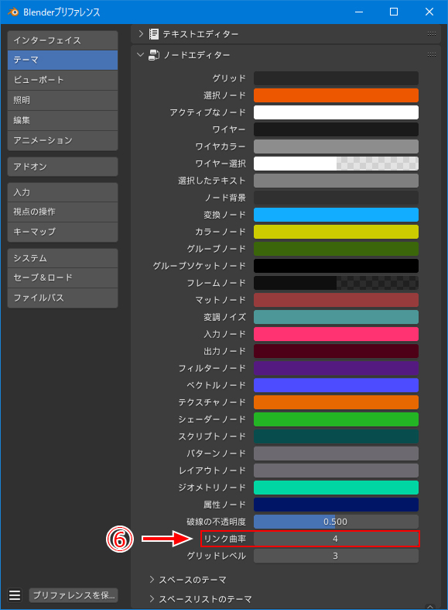
Task: Select the テーマ tab
Action: (63, 60)
